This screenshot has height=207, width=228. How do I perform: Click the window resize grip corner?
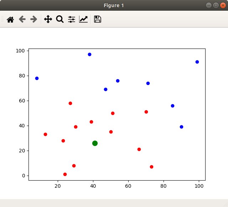(x=226, y=205)
